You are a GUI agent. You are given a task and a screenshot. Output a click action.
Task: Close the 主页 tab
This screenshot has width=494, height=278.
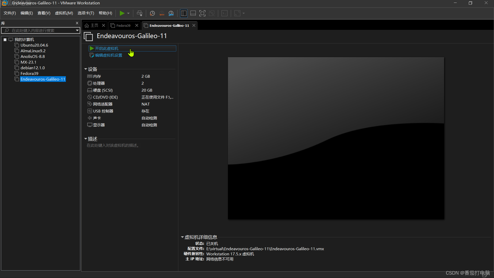tap(103, 25)
